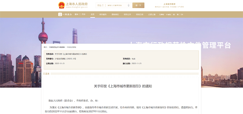Select the 首页 navigation tab
The width and height of the screenshot is (243, 114).
(93, 14)
